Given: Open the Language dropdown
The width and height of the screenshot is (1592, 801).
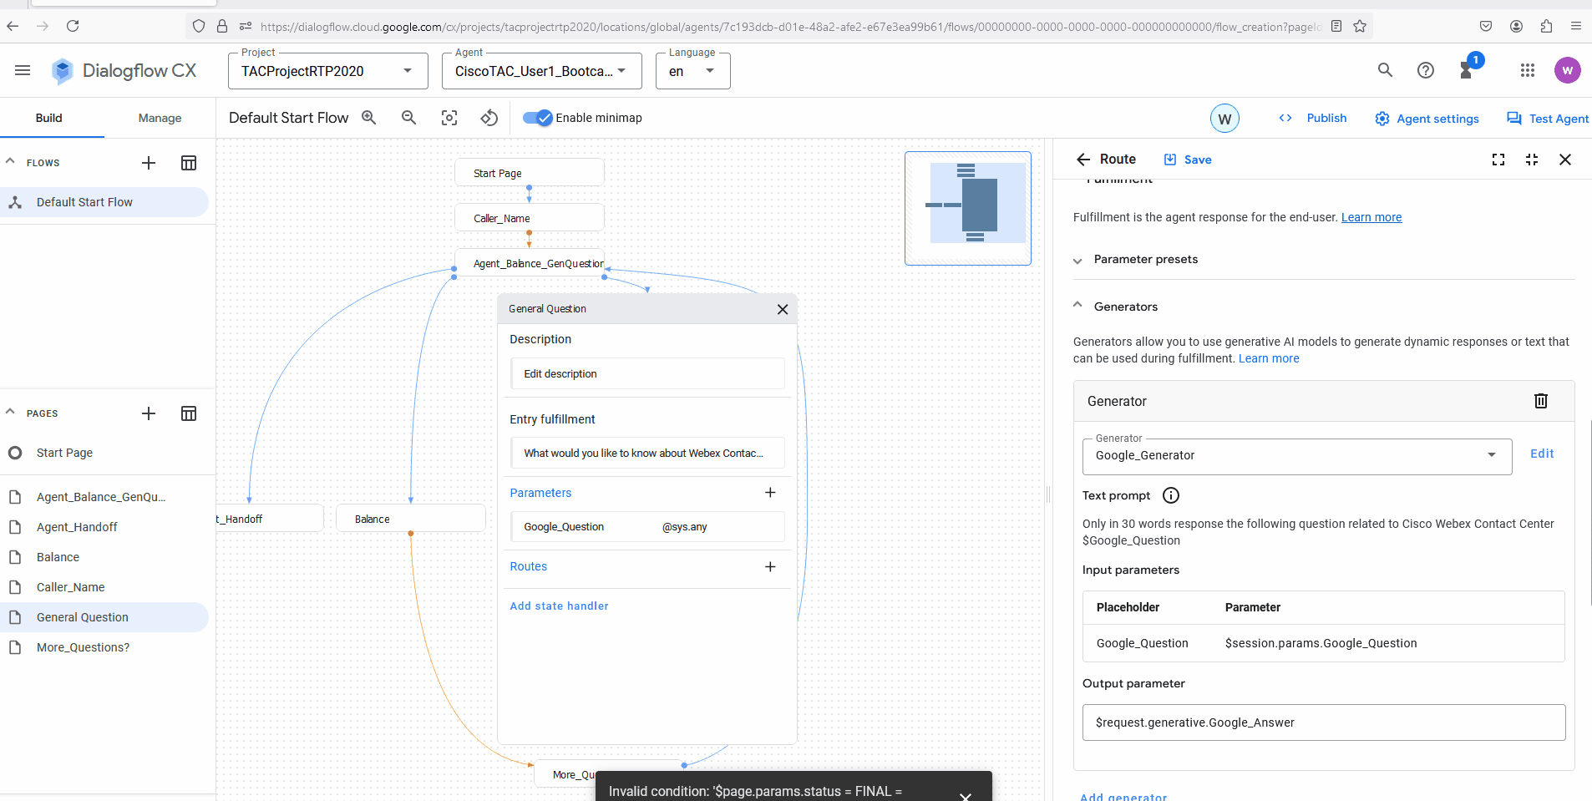Looking at the screenshot, I should pos(693,71).
